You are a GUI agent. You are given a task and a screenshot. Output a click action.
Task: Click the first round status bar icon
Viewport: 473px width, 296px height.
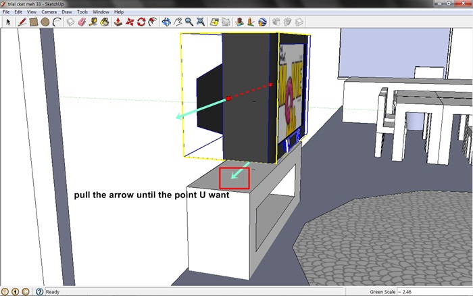[x=5, y=292]
